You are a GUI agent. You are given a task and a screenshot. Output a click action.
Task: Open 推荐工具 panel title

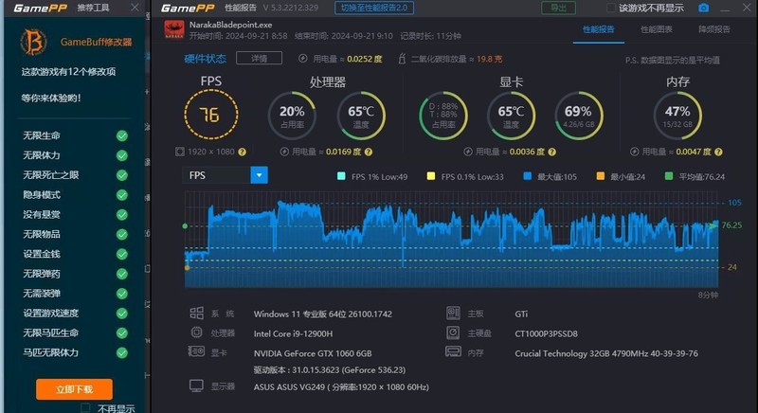coord(93,8)
